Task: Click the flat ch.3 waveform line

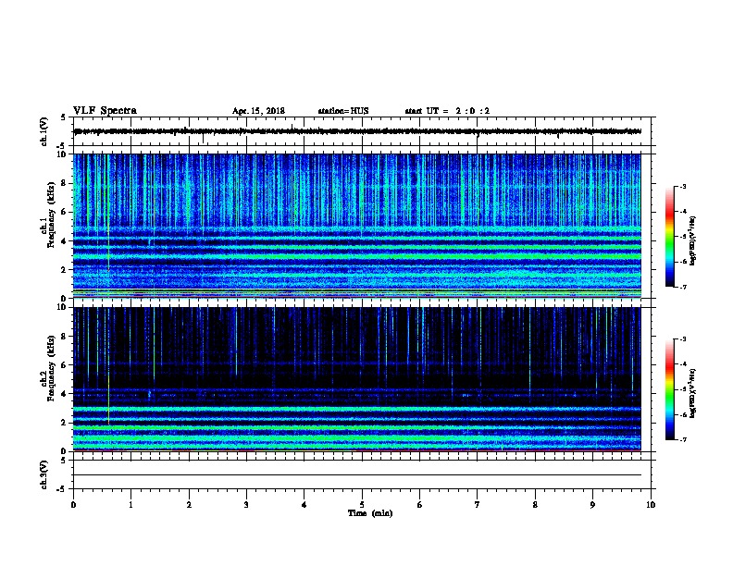Action: tap(357, 475)
